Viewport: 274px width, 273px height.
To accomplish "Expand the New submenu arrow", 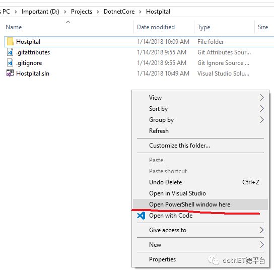I will pos(261,244).
